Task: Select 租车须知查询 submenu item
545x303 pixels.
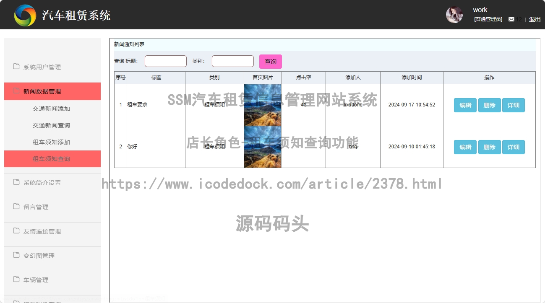Action: (52, 159)
